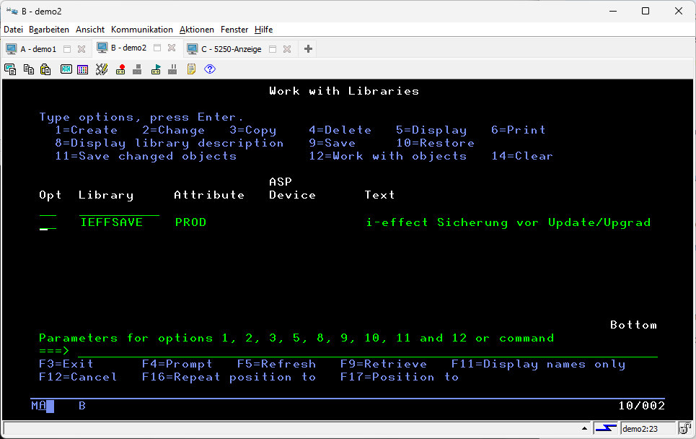Click the record macro red-dot icon
Image resolution: width=696 pixels, height=439 pixels.
(120, 69)
